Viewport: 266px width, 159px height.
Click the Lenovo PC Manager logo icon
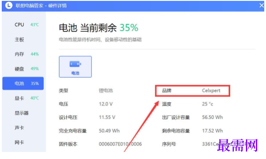click(x=9, y=5)
